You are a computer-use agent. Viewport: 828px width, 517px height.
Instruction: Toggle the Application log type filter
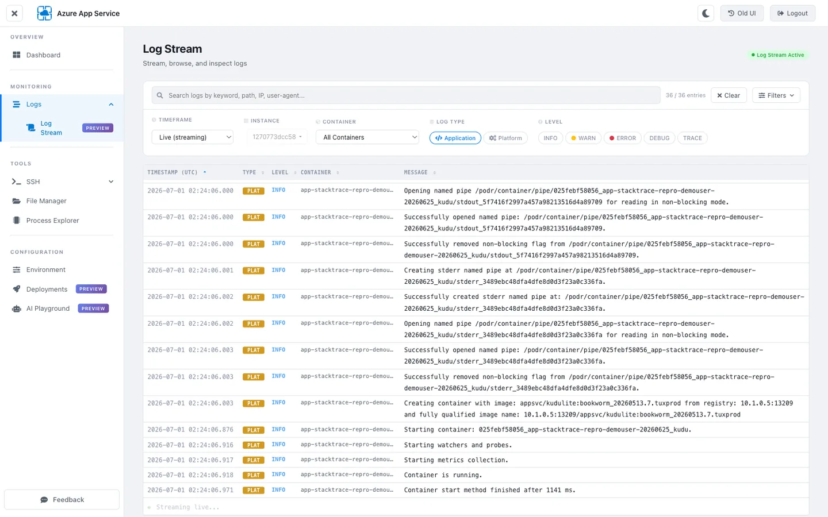pyautogui.click(x=455, y=138)
